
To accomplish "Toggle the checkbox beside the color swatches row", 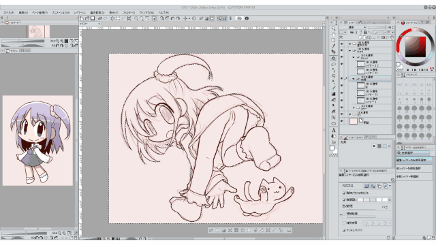I will tap(344, 199).
